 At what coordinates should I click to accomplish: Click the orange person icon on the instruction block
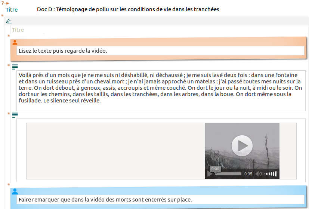(15, 42)
